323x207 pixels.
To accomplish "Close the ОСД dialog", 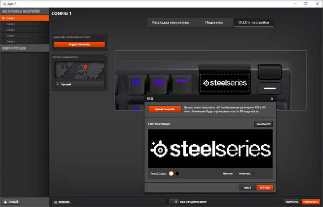I will 272,99.
